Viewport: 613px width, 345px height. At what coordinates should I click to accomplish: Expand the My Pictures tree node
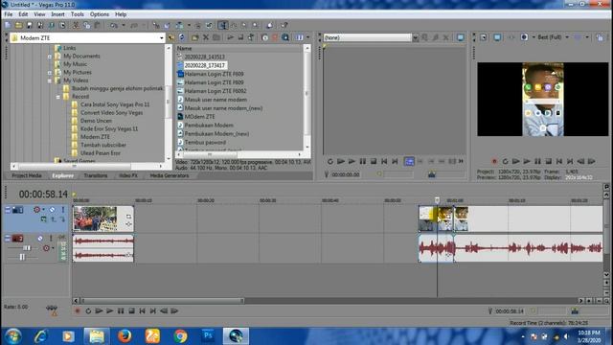(x=50, y=73)
